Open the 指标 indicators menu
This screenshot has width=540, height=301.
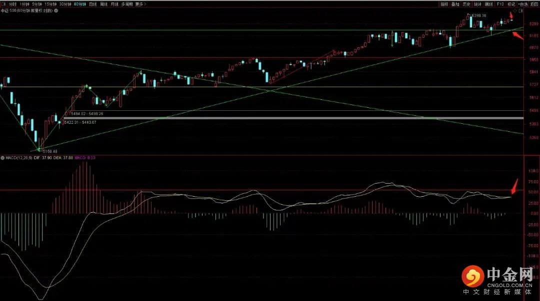tap(444, 4)
